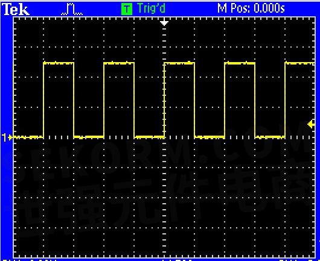Click the initial low segment at the left edge
Screen dimensions: 320x261
(28, 137)
